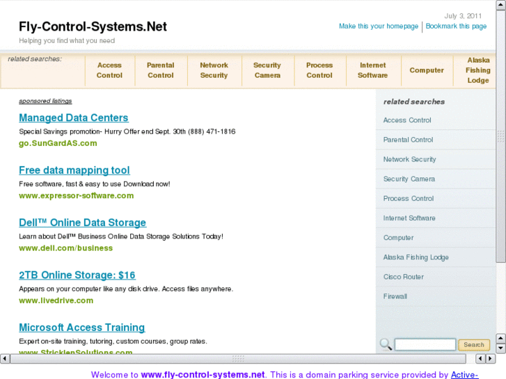Image resolution: width=506 pixels, height=379 pixels.
Task: Open the 2TB Online Storage: $16 listing
Action: tap(77, 275)
